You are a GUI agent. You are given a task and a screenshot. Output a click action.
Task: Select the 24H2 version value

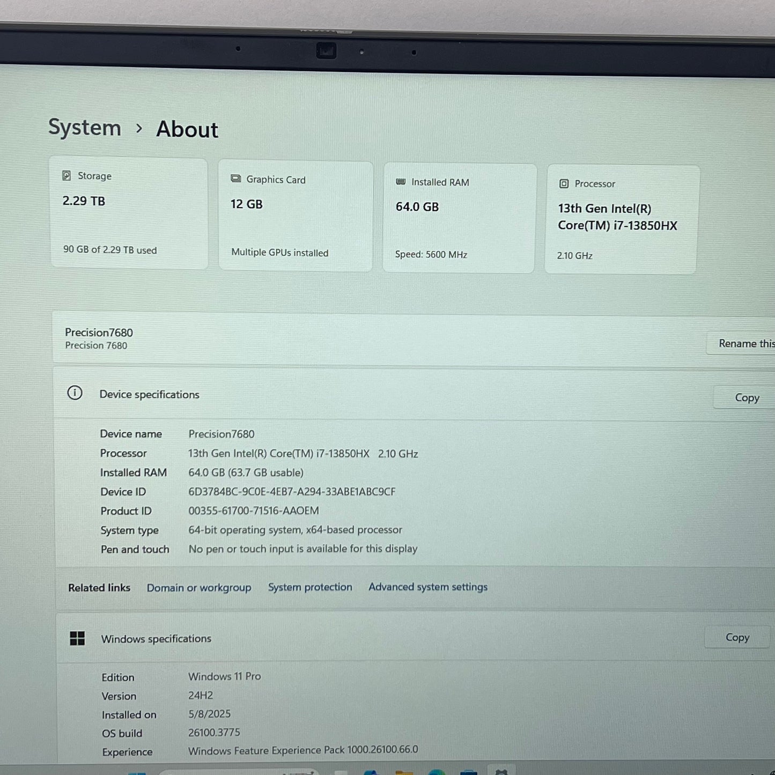(201, 695)
